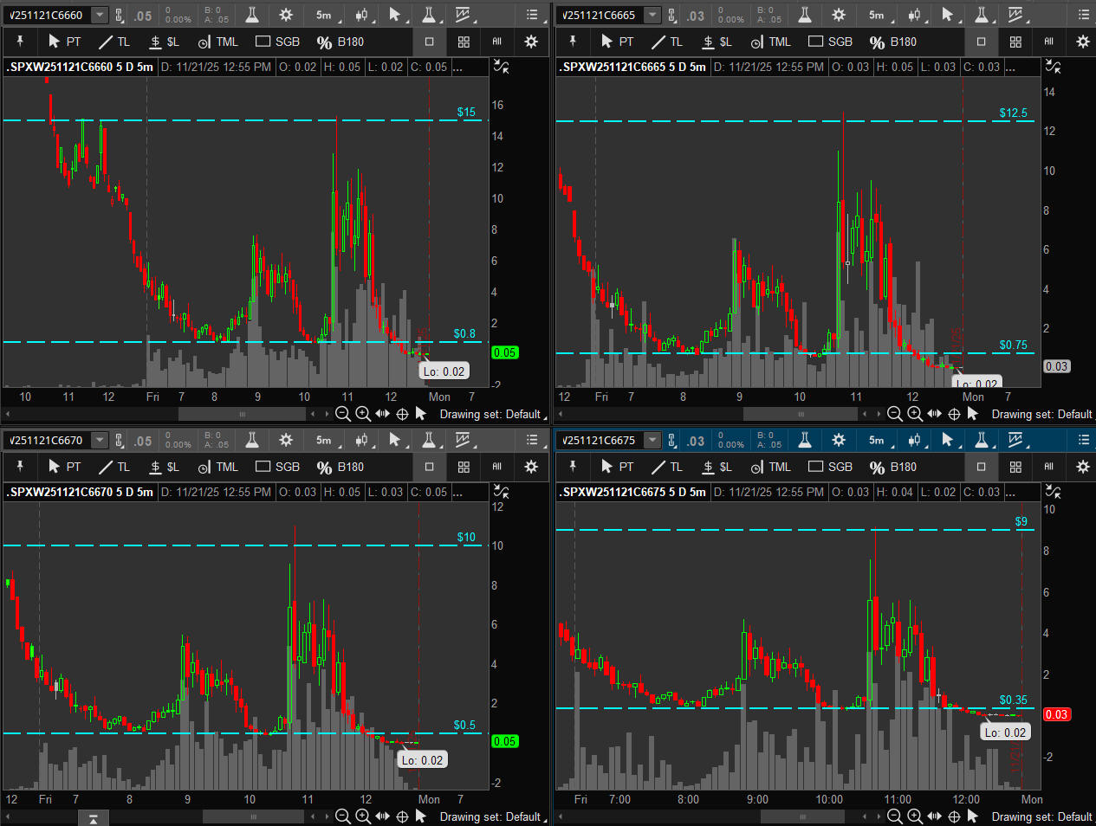The width and height of the screenshot is (1096, 826).
Task: Zoom in on the C6660 chart
Action: click(363, 414)
